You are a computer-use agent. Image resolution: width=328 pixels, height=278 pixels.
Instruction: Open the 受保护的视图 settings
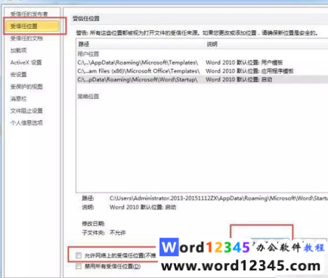[x=26, y=87]
